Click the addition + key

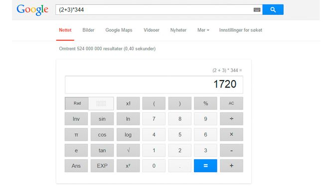tap(231, 166)
